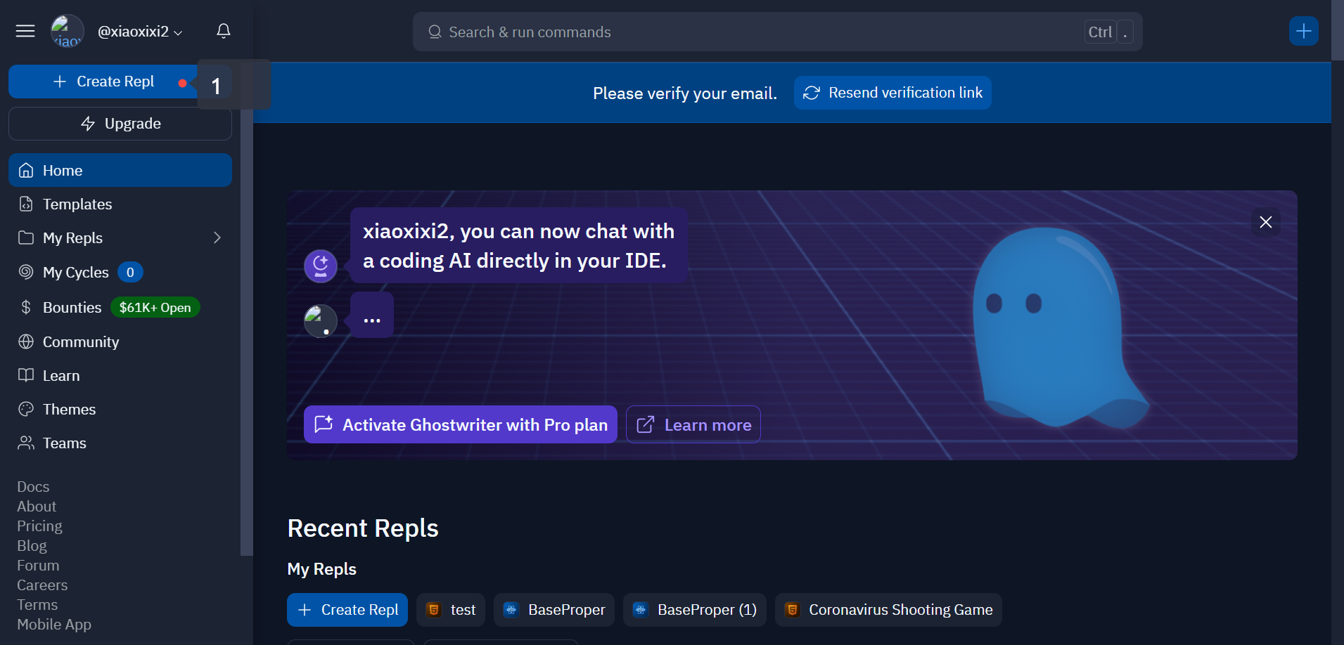This screenshot has height=645, width=1344.
Task: Click Resend verification link button
Action: click(x=892, y=93)
